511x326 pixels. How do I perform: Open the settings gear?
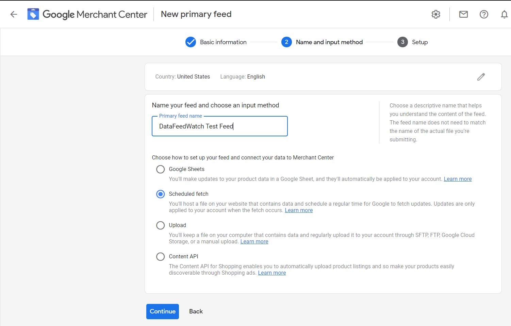pos(436,14)
